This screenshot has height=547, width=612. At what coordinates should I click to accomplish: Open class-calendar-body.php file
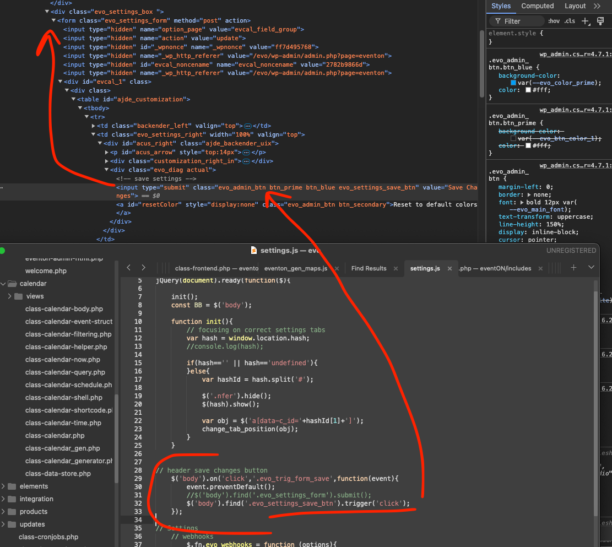click(64, 309)
